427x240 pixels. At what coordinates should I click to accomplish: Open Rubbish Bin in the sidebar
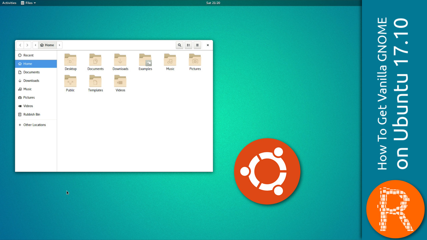36,114
